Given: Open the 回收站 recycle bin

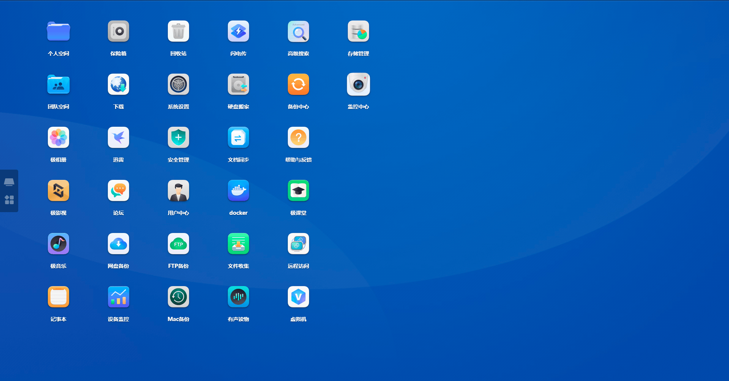Looking at the screenshot, I should point(178,31).
